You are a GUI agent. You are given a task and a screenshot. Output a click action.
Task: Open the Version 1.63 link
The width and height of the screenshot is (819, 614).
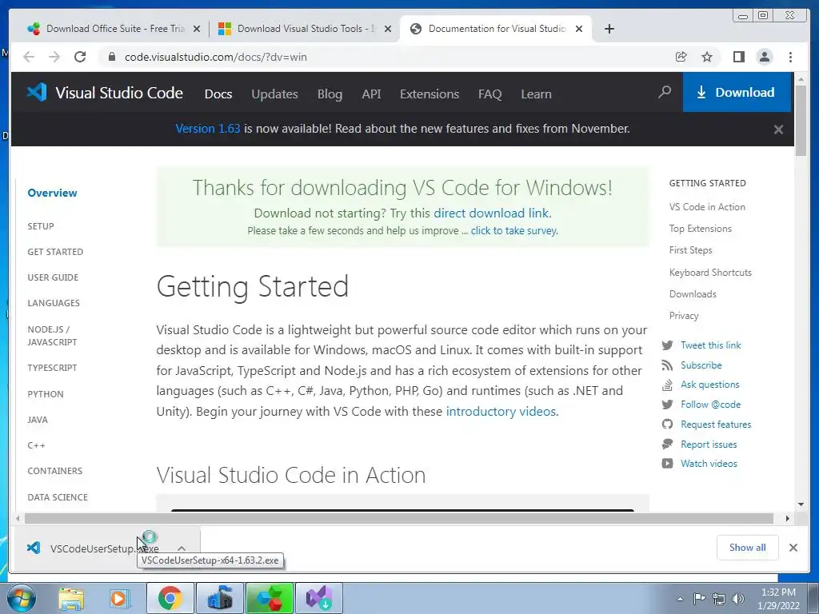tap(208, 129)
